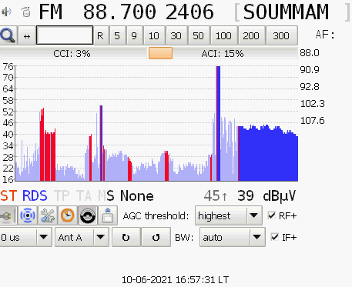The image size is (352, 287).
Task: Click the 39 dBµV signal level
Action: tap(267, 195)
